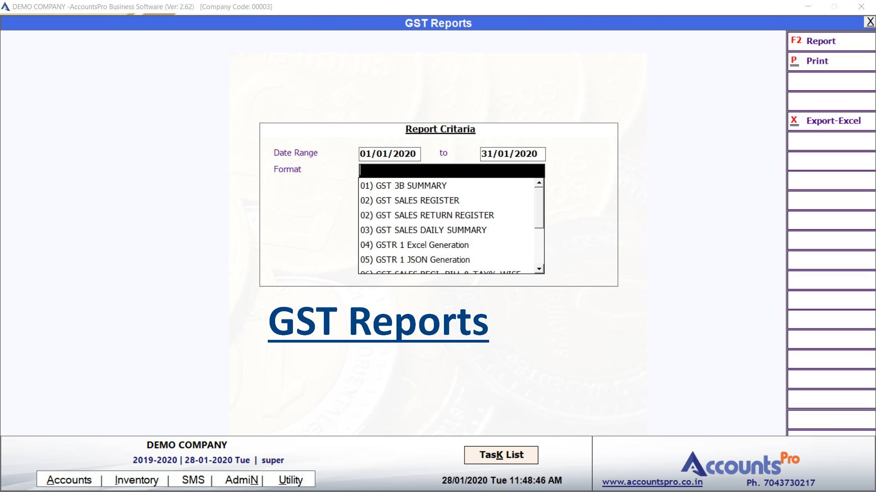Image resolution: width=876 pixels, height=492 pixels.
Task: Click the F2 Report button
Action: pos(830,41)
